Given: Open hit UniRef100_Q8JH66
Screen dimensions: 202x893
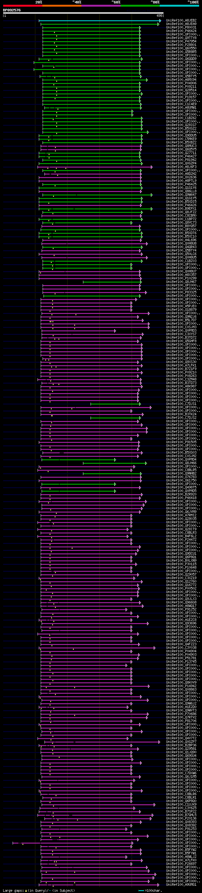Looking at the screenshot, I should point(181,463).
